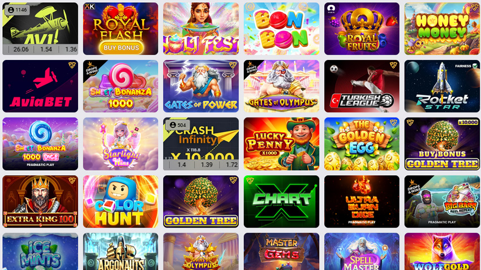Open the Bon Bon candy game
This screenshot has height=270, width=481.
point(281,29)
